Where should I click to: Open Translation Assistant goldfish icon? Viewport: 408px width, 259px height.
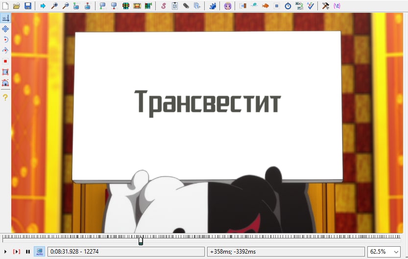[x=265, y=6]
